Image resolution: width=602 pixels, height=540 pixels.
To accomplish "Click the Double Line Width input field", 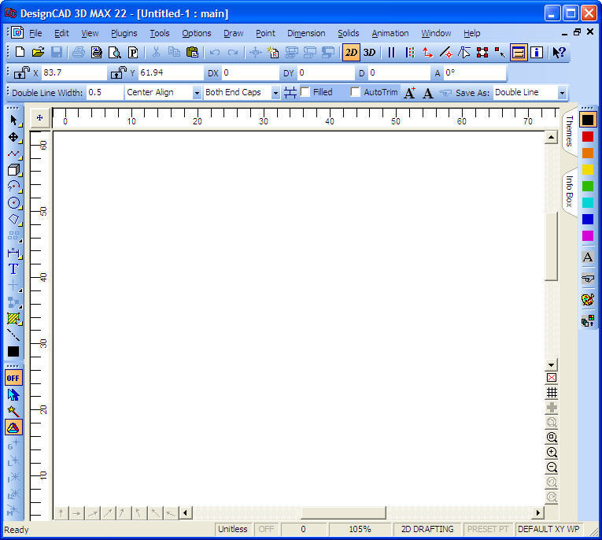I will tap(105, 93).
